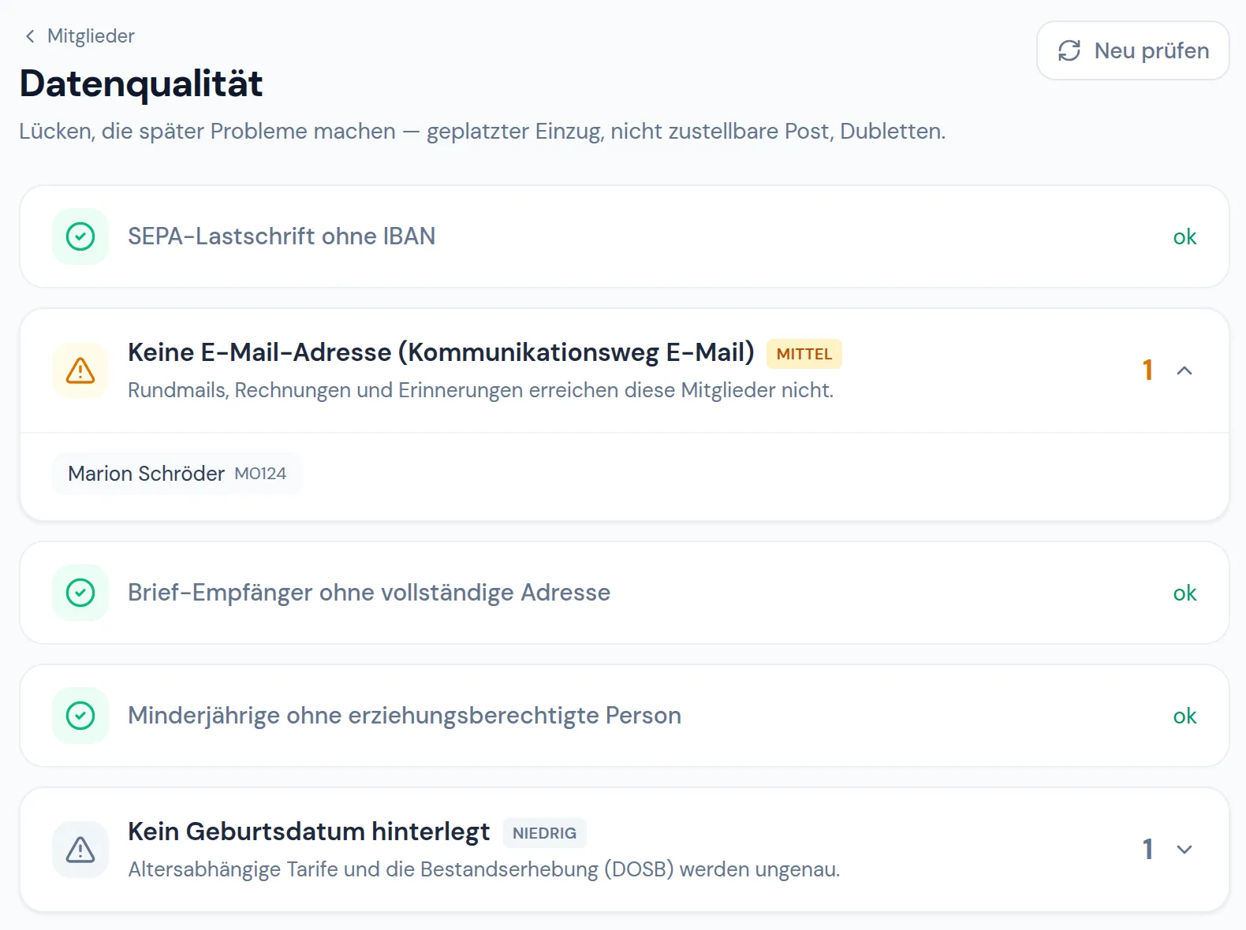Click the count 1 for Kein Geburtsdatum hinterlegt
1246x930 pixels.
pos(1148,850)
